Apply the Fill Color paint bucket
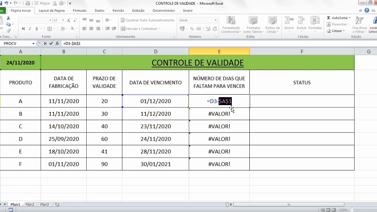This screenshot has width=377, height=212. pyautogui.click(x=62, y=29)
